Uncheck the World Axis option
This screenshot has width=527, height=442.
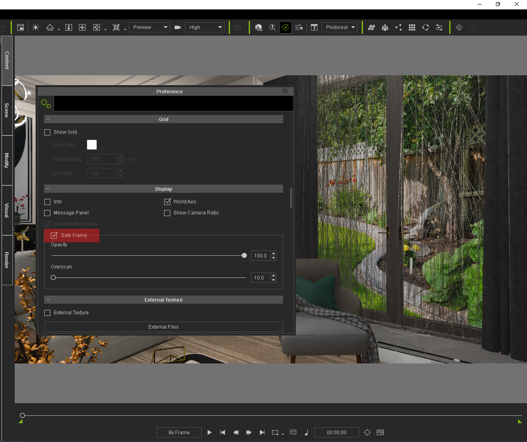[167, 202]
